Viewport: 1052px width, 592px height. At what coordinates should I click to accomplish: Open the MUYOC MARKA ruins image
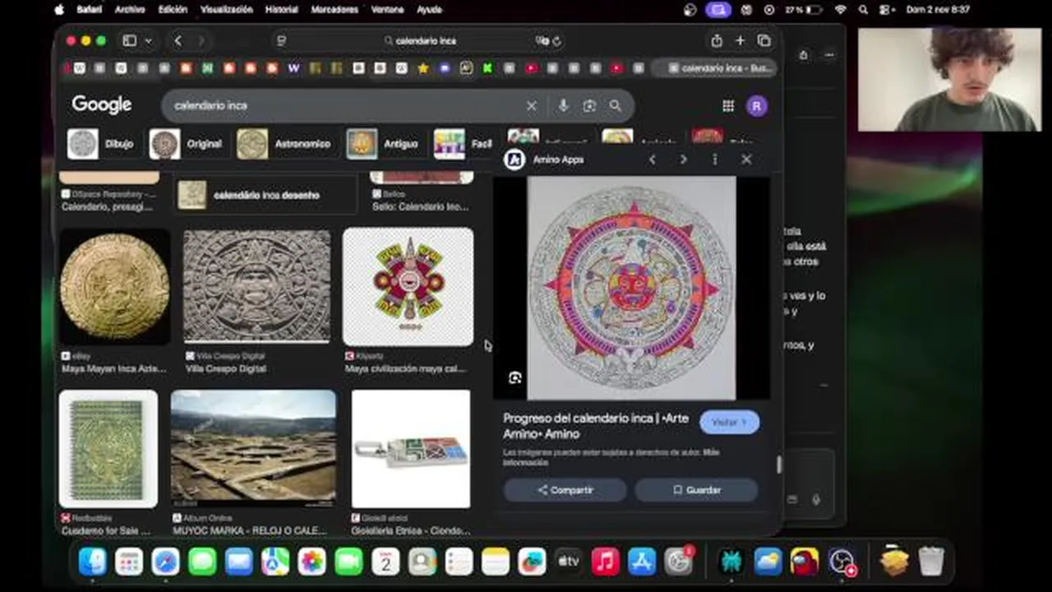253,449
